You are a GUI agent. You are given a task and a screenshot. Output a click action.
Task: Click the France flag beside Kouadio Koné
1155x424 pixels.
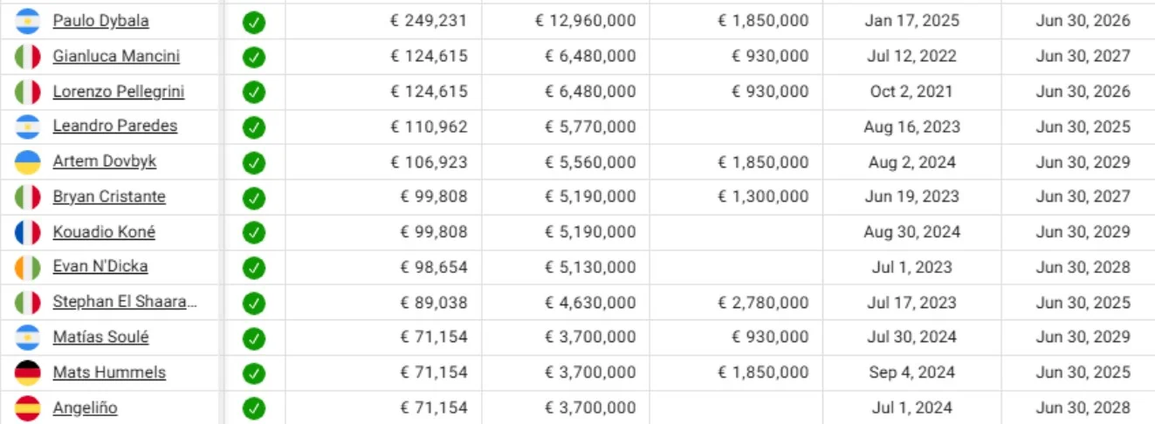28,232
